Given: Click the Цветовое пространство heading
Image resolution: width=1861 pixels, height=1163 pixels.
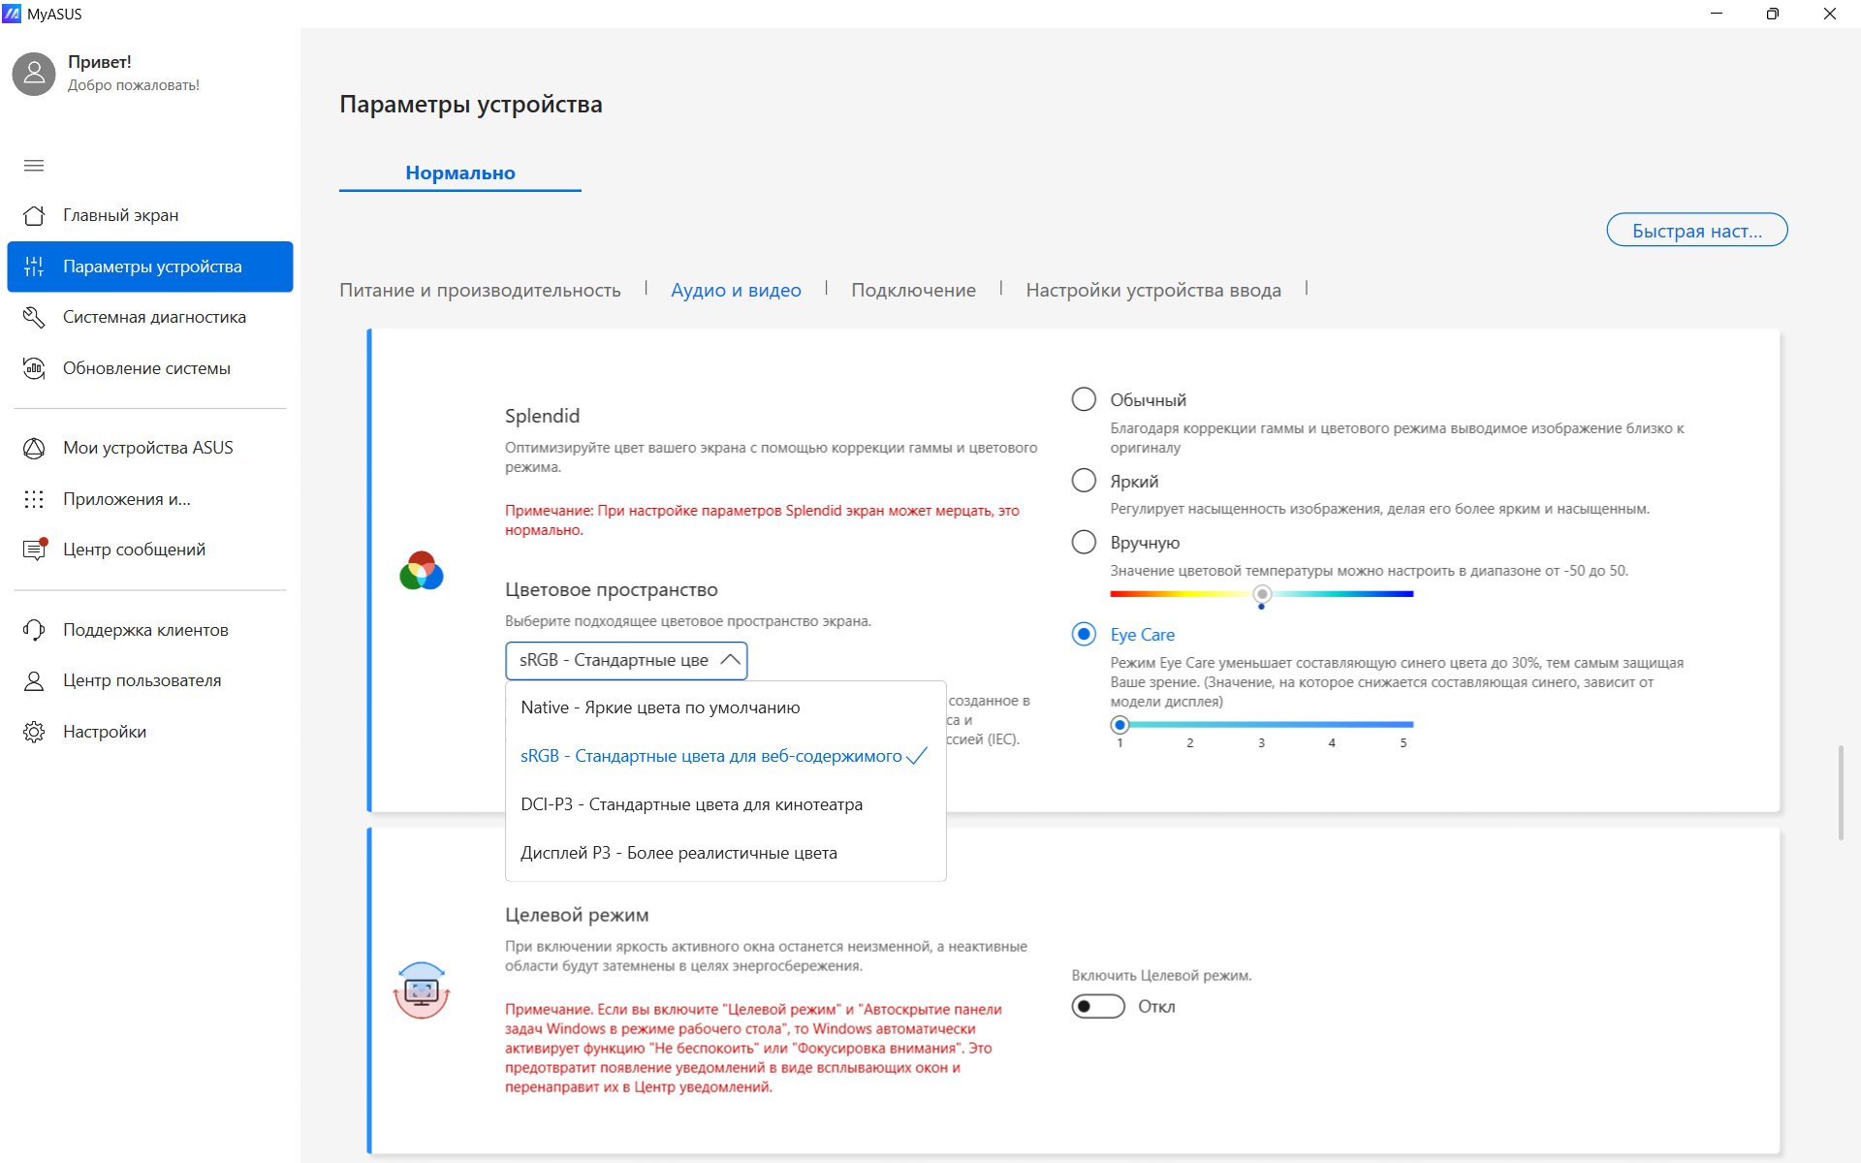Looking at the screenshot, I should [x=612, y=589].
